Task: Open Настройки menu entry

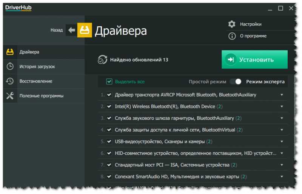Action: [x=251, y=24]
